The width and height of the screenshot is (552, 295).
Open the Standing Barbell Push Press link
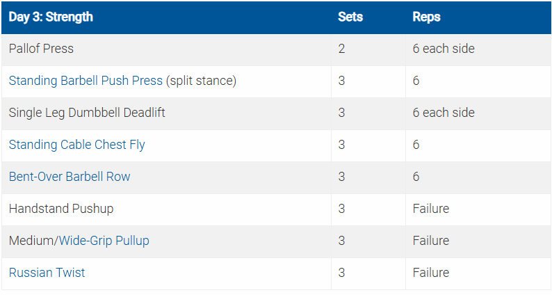(x=86, y=81)
